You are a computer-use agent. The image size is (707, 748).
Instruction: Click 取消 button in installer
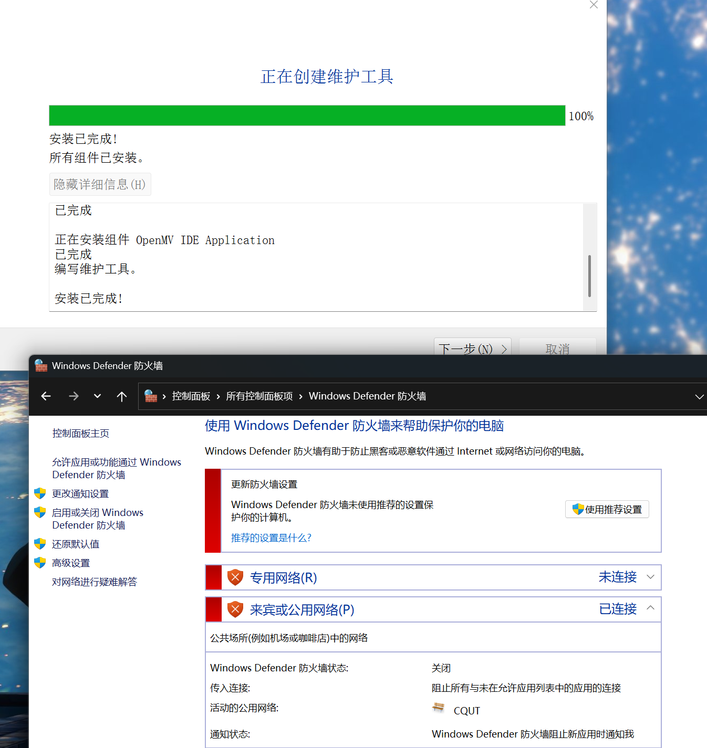point(558,346)
